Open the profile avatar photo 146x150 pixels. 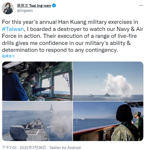point(8,8)
